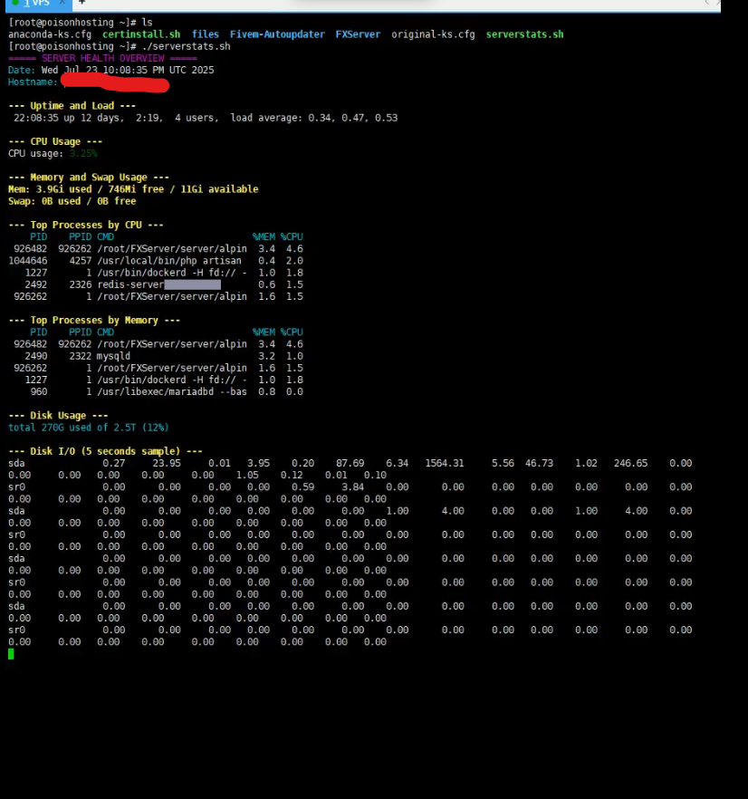
Task: Click the 87.69 value in disk I/O
Action: [350, 463]
